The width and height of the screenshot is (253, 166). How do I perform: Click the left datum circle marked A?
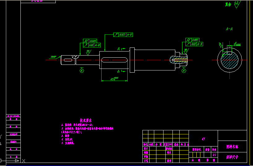82,70
